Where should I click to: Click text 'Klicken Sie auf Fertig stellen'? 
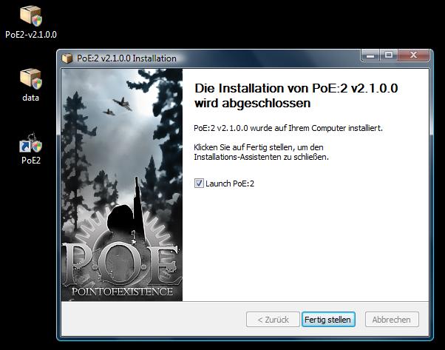click(242, 147)
